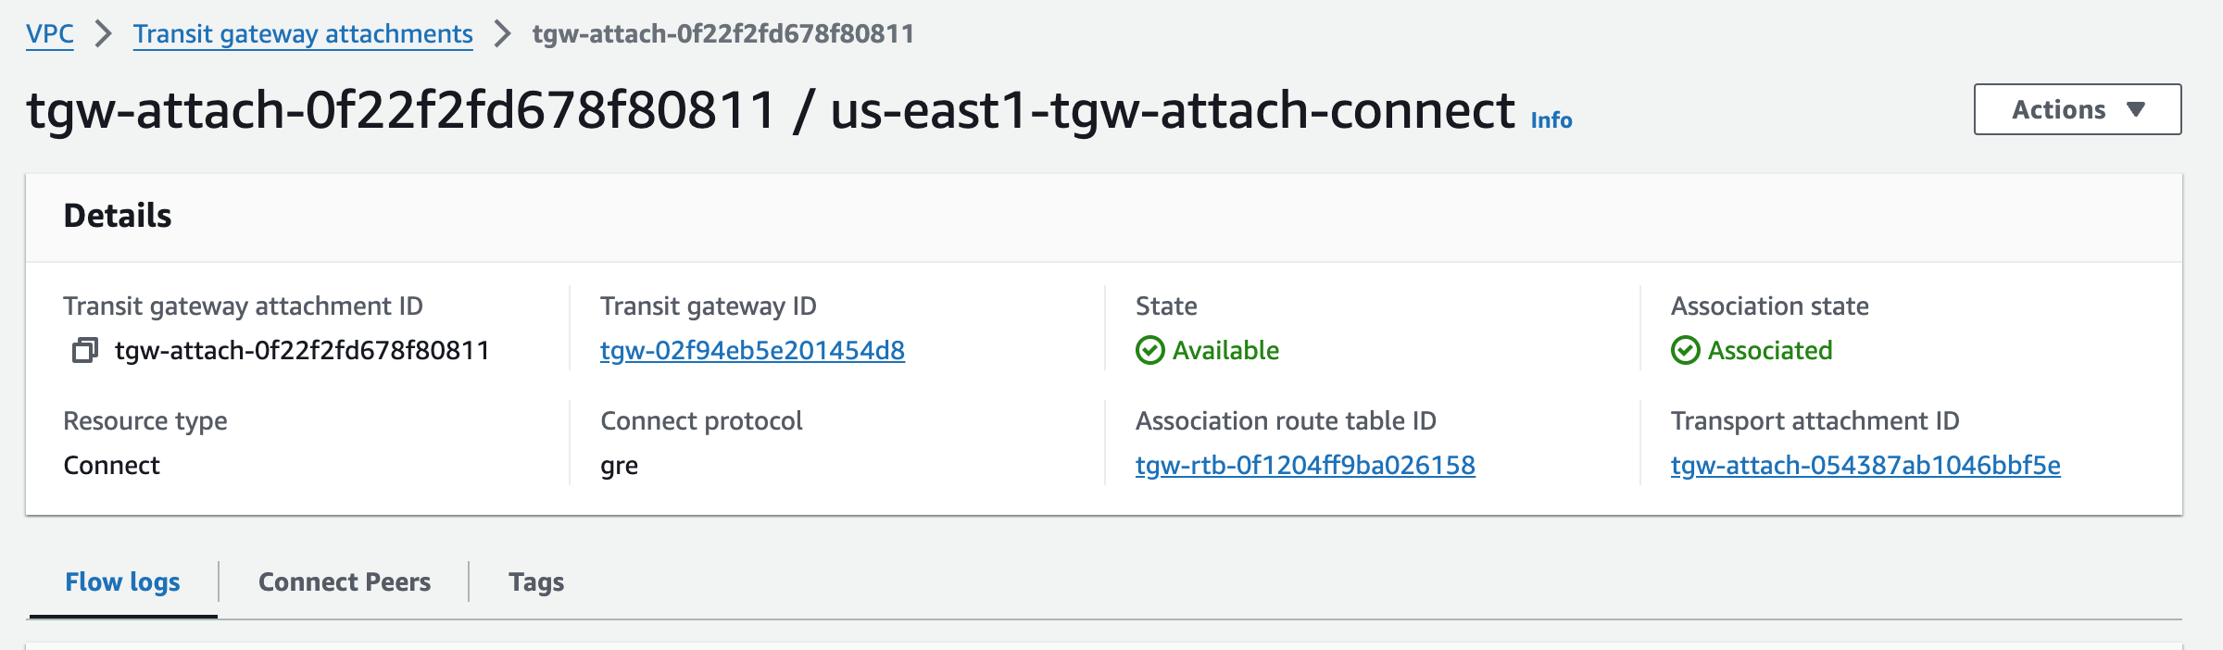
Task: Click the Details panel header
Action: 1104,217
